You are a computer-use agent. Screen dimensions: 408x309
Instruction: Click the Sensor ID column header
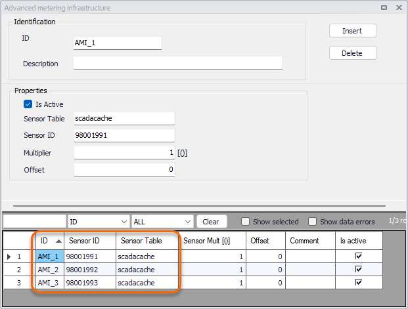point(90,241)
